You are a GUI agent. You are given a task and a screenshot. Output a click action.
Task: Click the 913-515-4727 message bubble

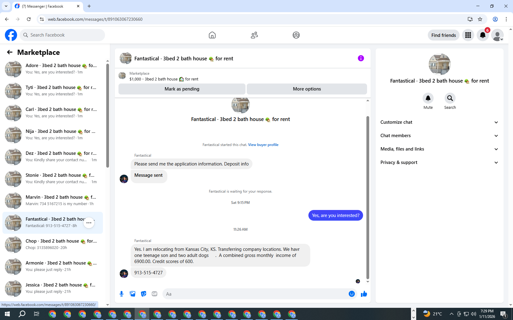click(148, 273)
